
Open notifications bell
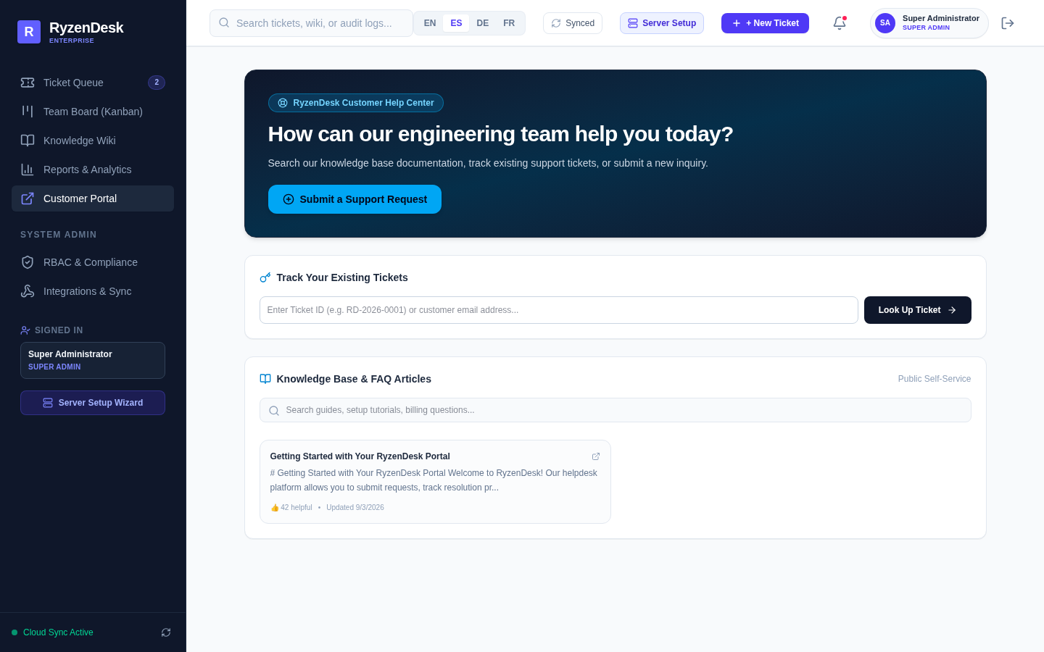coord(840,23)
